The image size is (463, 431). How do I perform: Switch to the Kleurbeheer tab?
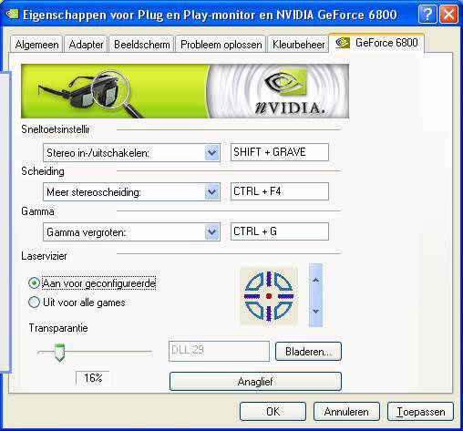point(298,45)
